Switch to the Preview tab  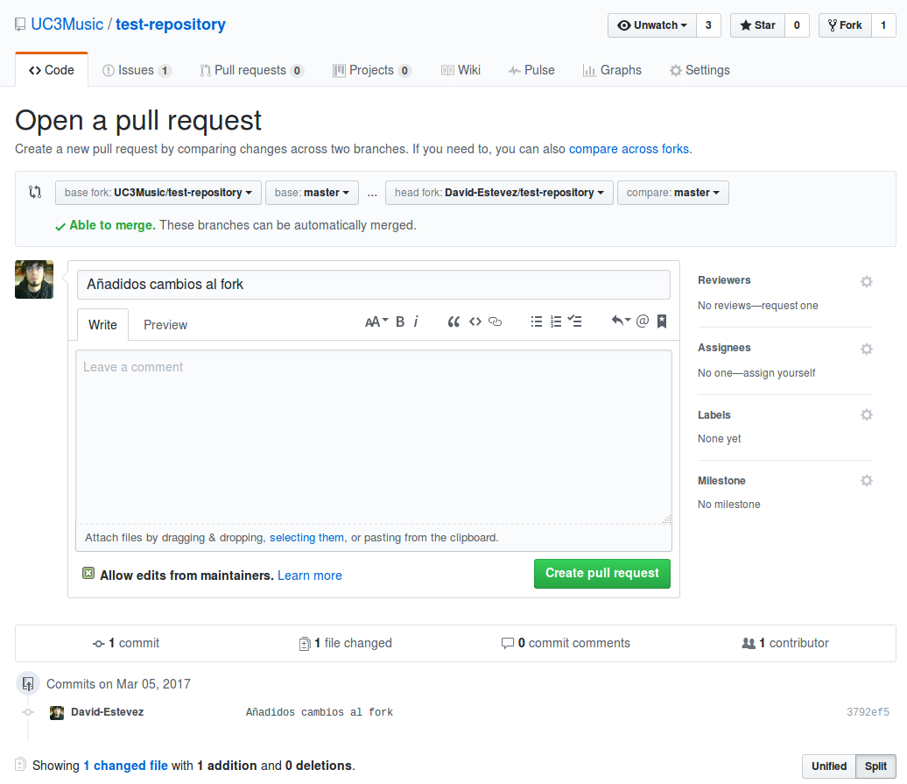(165, 325)
